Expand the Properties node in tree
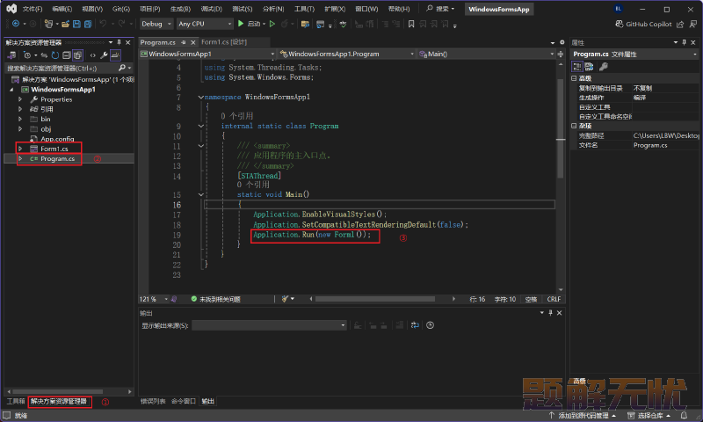Image resolution: width=703 pixels, height=422 pixels. [19, 99]
